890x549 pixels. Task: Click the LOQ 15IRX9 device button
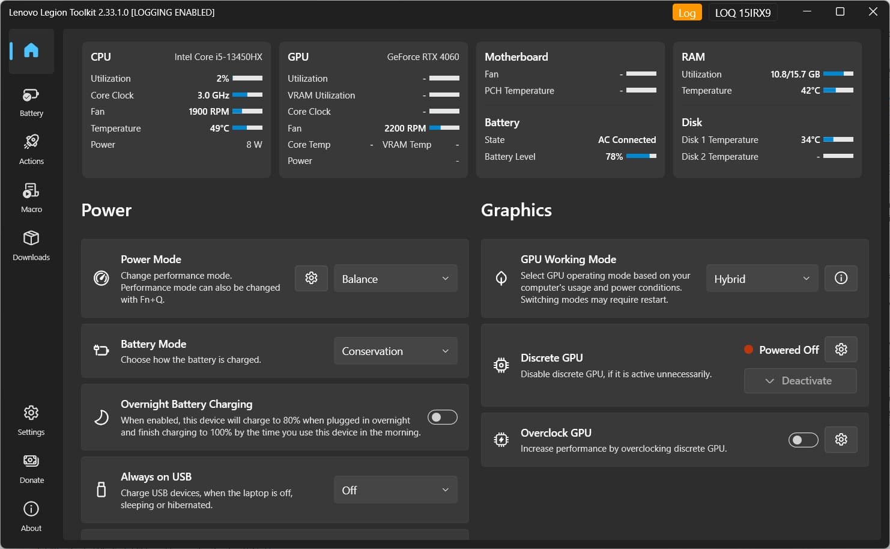point(743,13)
